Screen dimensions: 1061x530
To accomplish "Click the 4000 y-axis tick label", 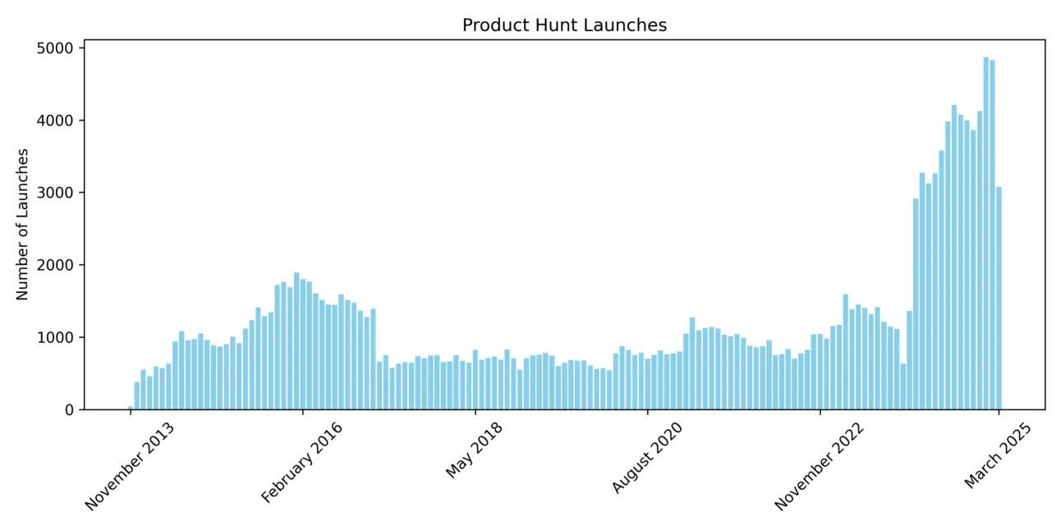I will click(57, 121).
